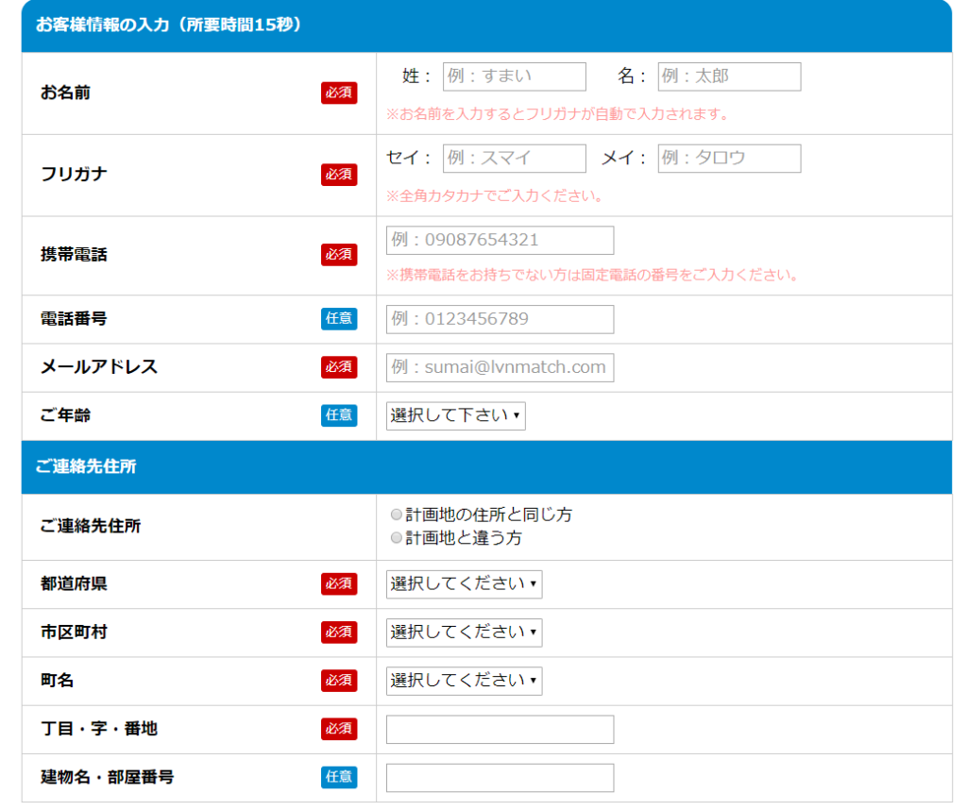The width and height of the screenshot is (967, 810).
Task: Click the お名前 row label
Action: tap(65, 93)
